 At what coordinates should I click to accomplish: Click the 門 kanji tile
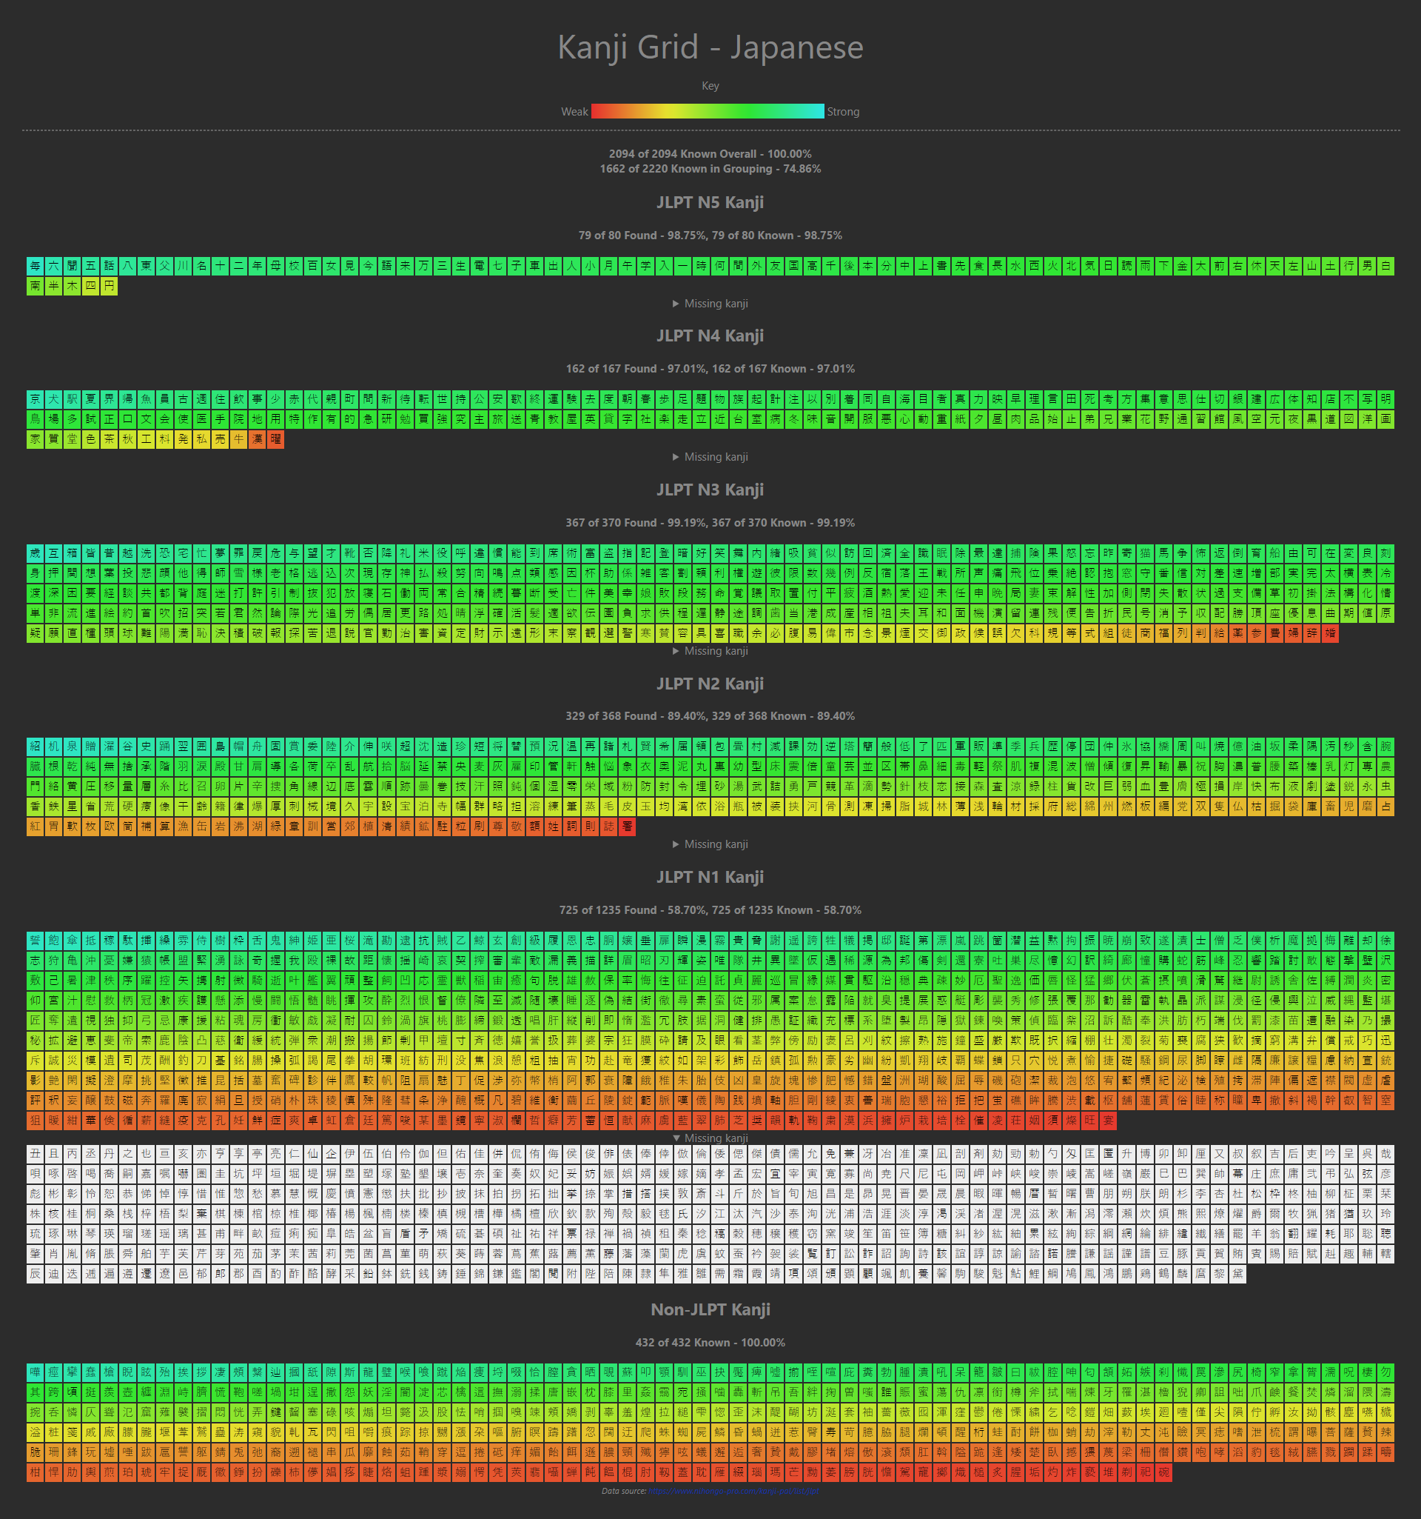(x=35, y=787)
